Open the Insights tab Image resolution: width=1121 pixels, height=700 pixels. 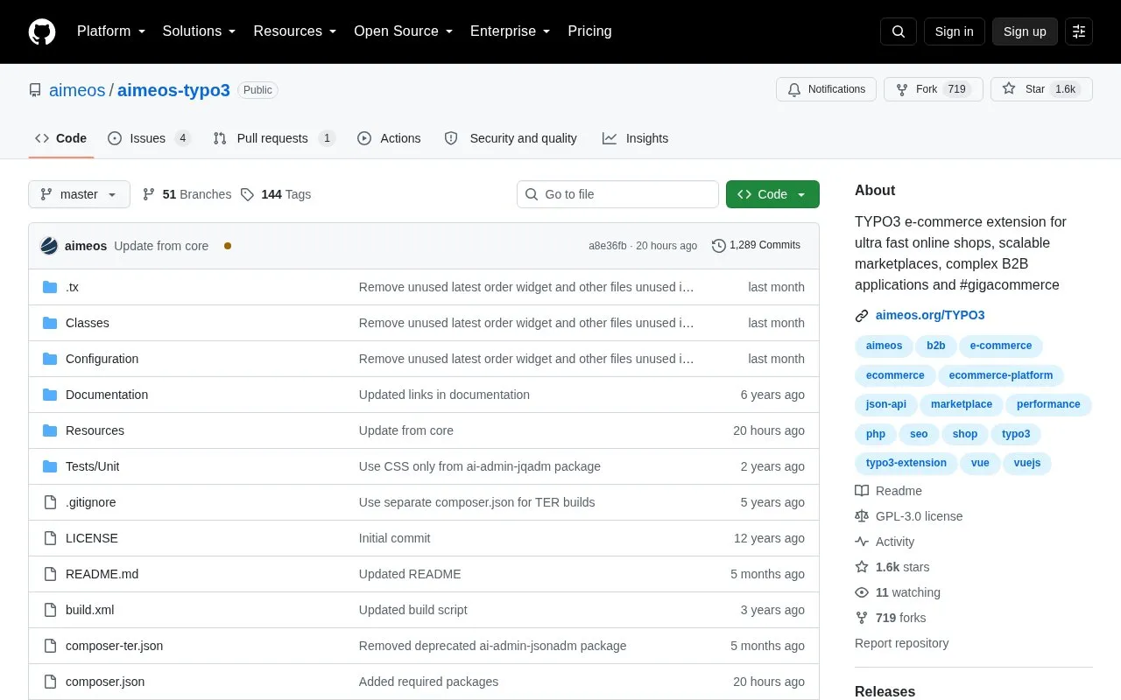(635, 138)
